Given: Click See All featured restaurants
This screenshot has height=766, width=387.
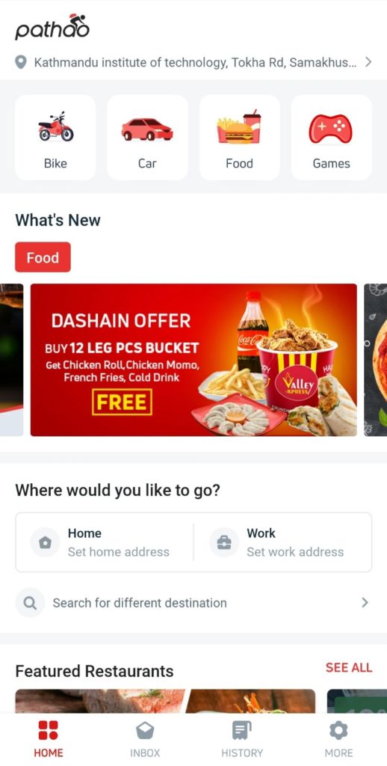Looking at the screenshot, I should (x=349, y=668).
